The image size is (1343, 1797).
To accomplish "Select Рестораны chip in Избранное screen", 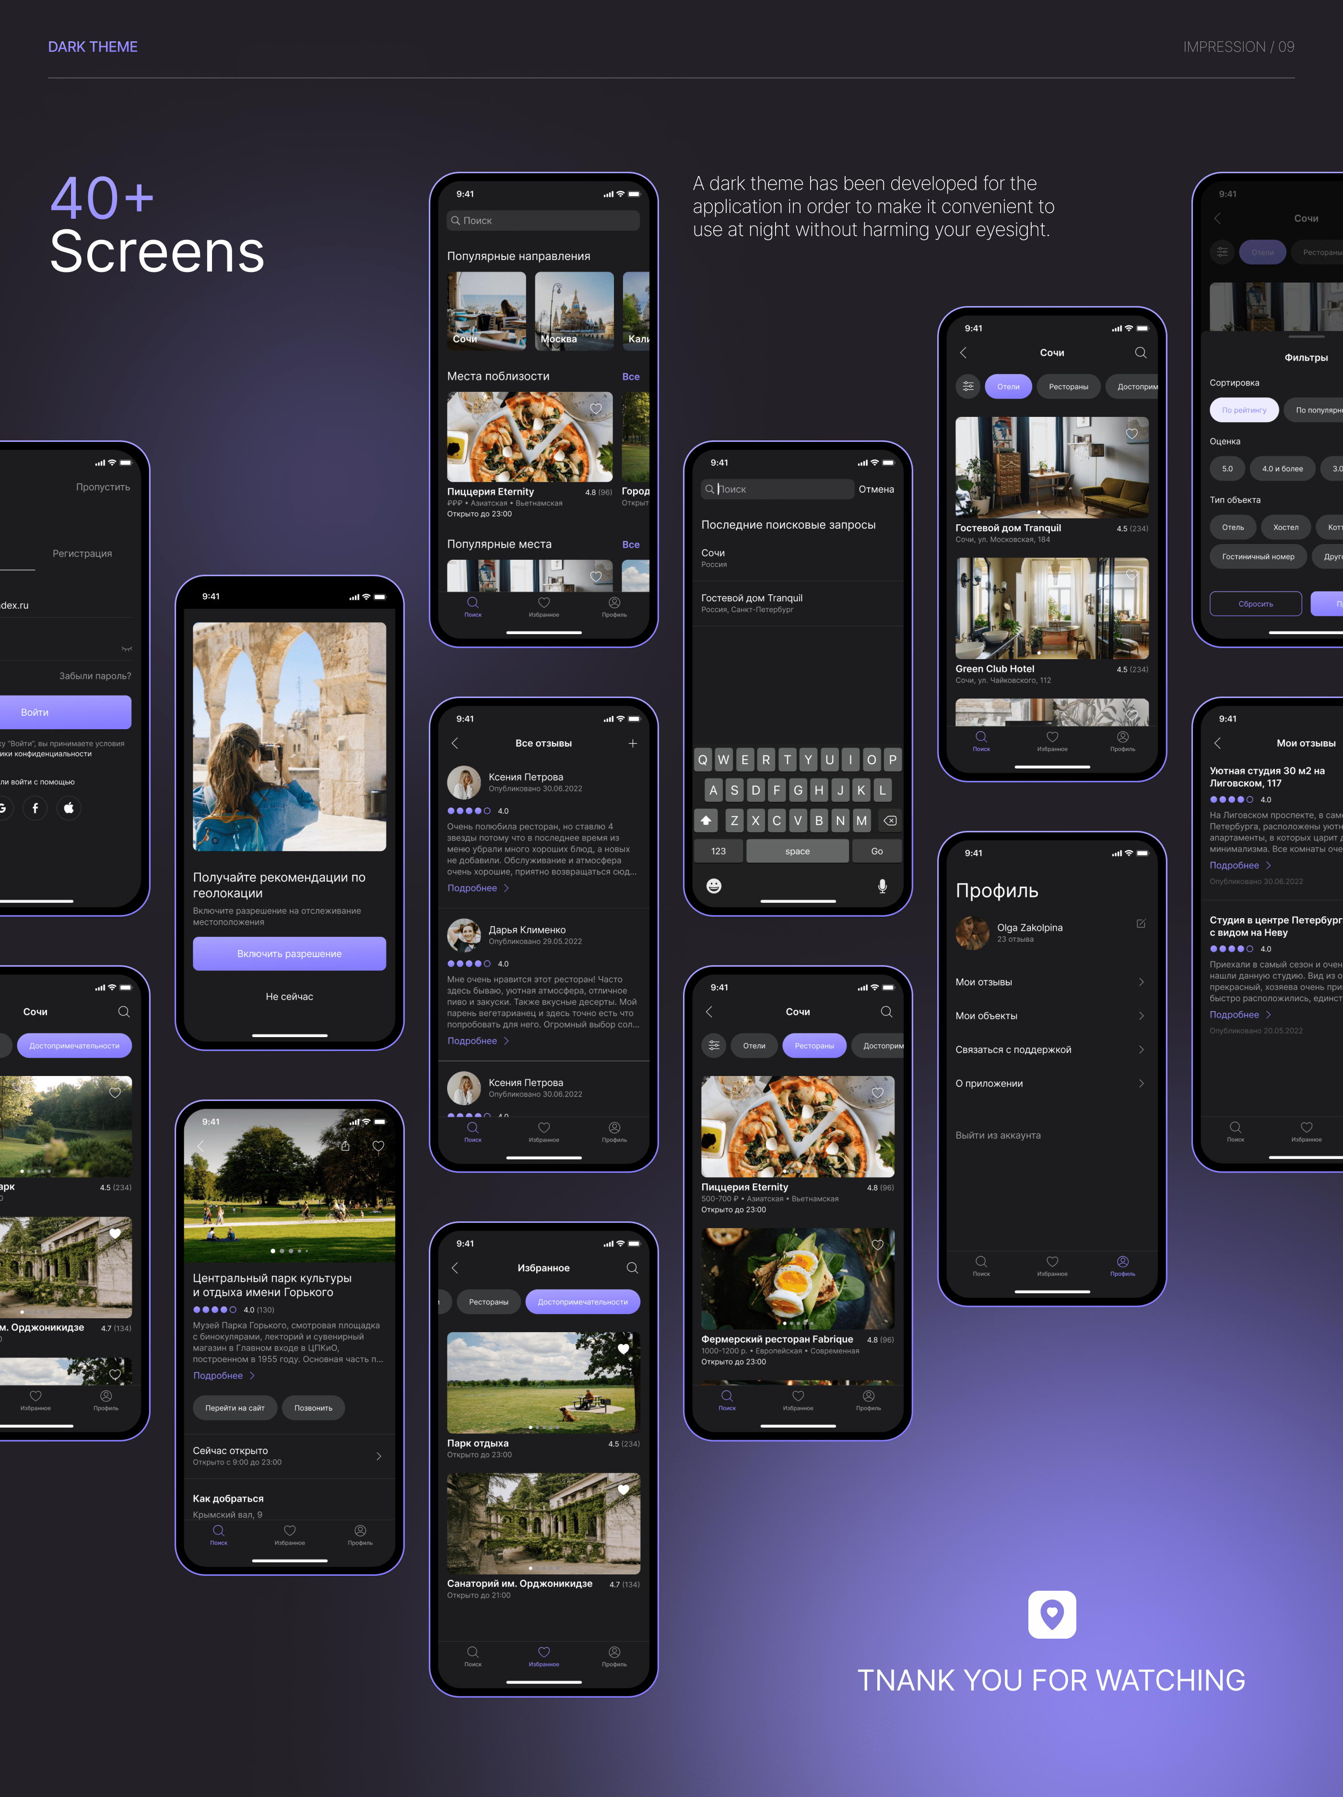I will pos(488,1302).
